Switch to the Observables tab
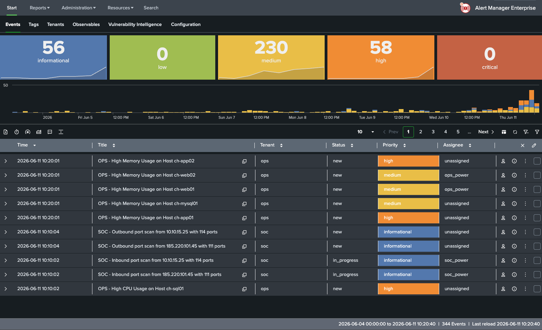The width and height of the screenshot is (542, 330). pyautogui.click(x=86, y=25)
